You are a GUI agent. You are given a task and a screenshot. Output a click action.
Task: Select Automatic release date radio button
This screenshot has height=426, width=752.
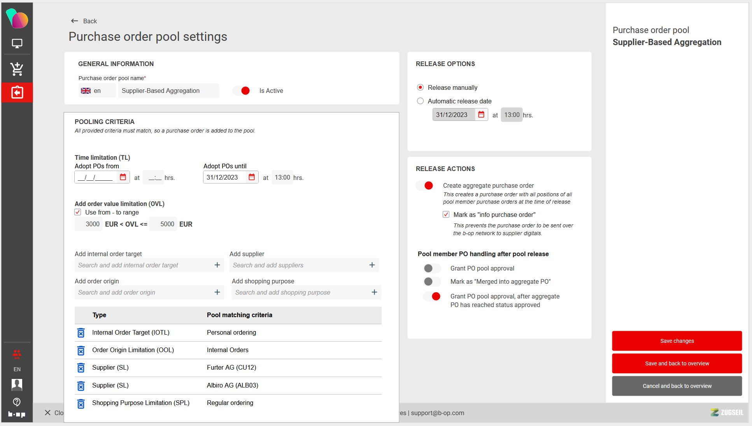420,101
